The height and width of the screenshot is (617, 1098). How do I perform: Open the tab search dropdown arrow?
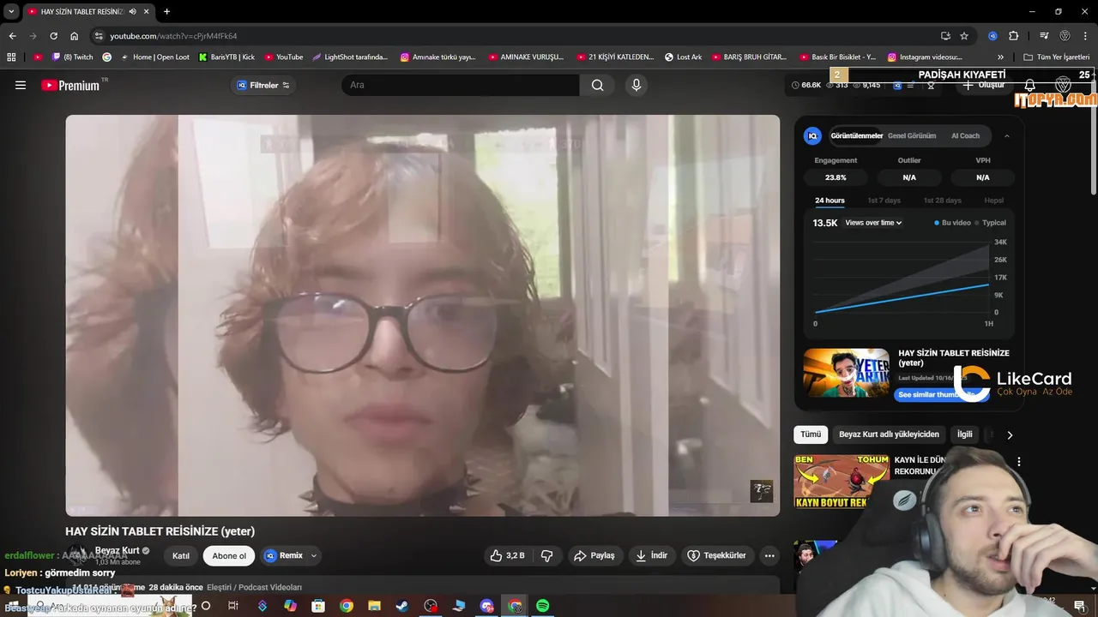[11, 11]
